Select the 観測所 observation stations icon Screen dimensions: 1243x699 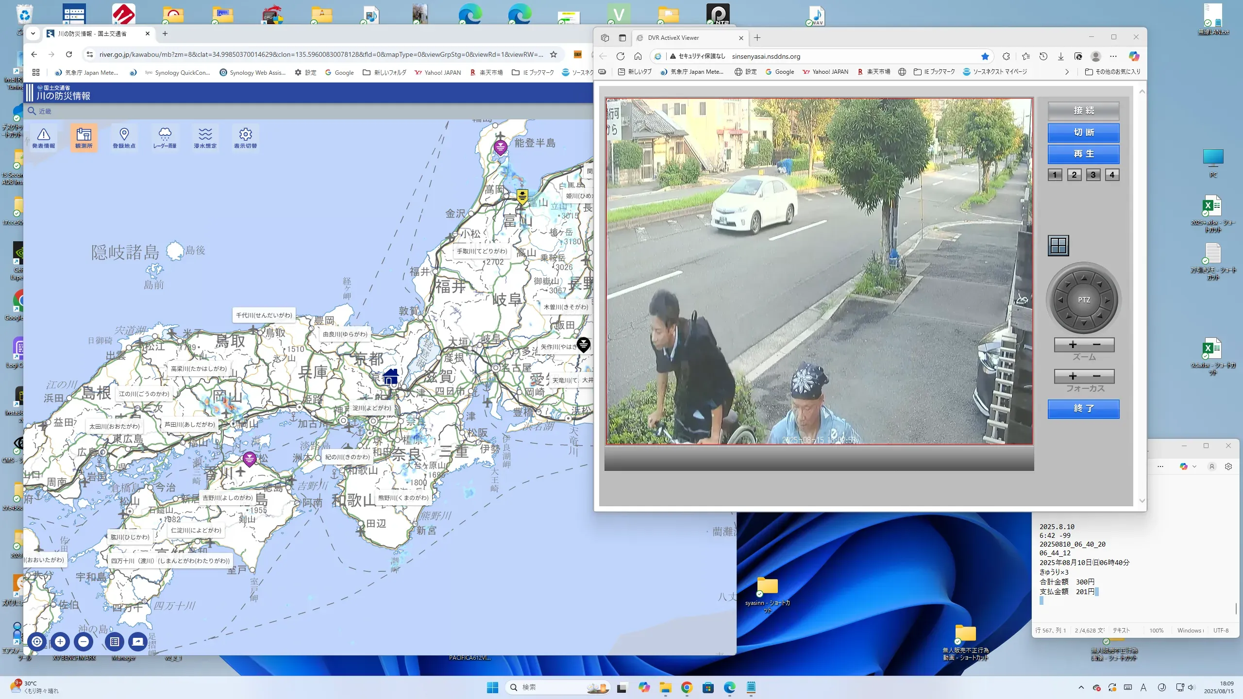pos(84,138)
